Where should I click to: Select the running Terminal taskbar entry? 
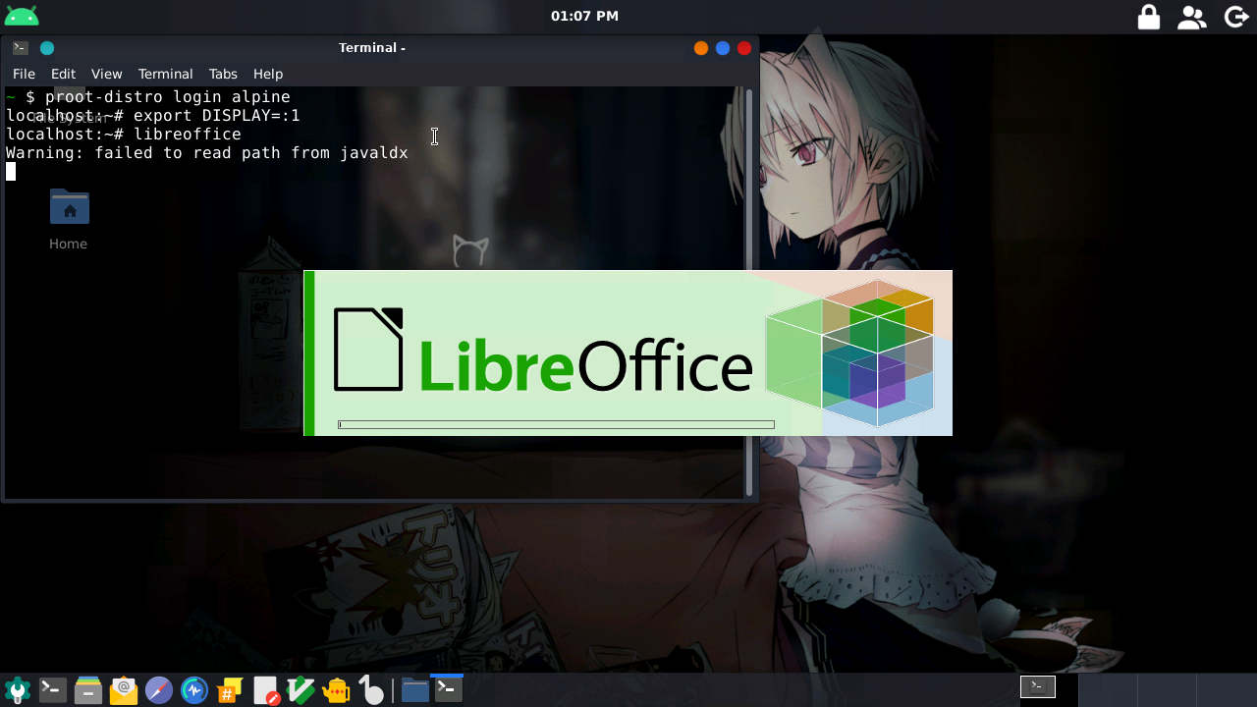pyautogui.click(x=448, y=690)
